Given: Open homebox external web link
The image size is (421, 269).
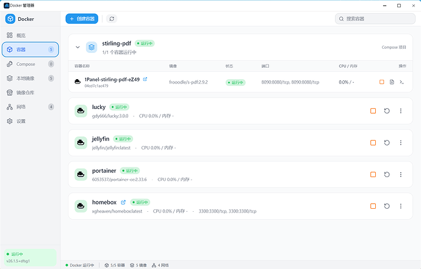Looking at the screenshot, I should coord(123,202).
